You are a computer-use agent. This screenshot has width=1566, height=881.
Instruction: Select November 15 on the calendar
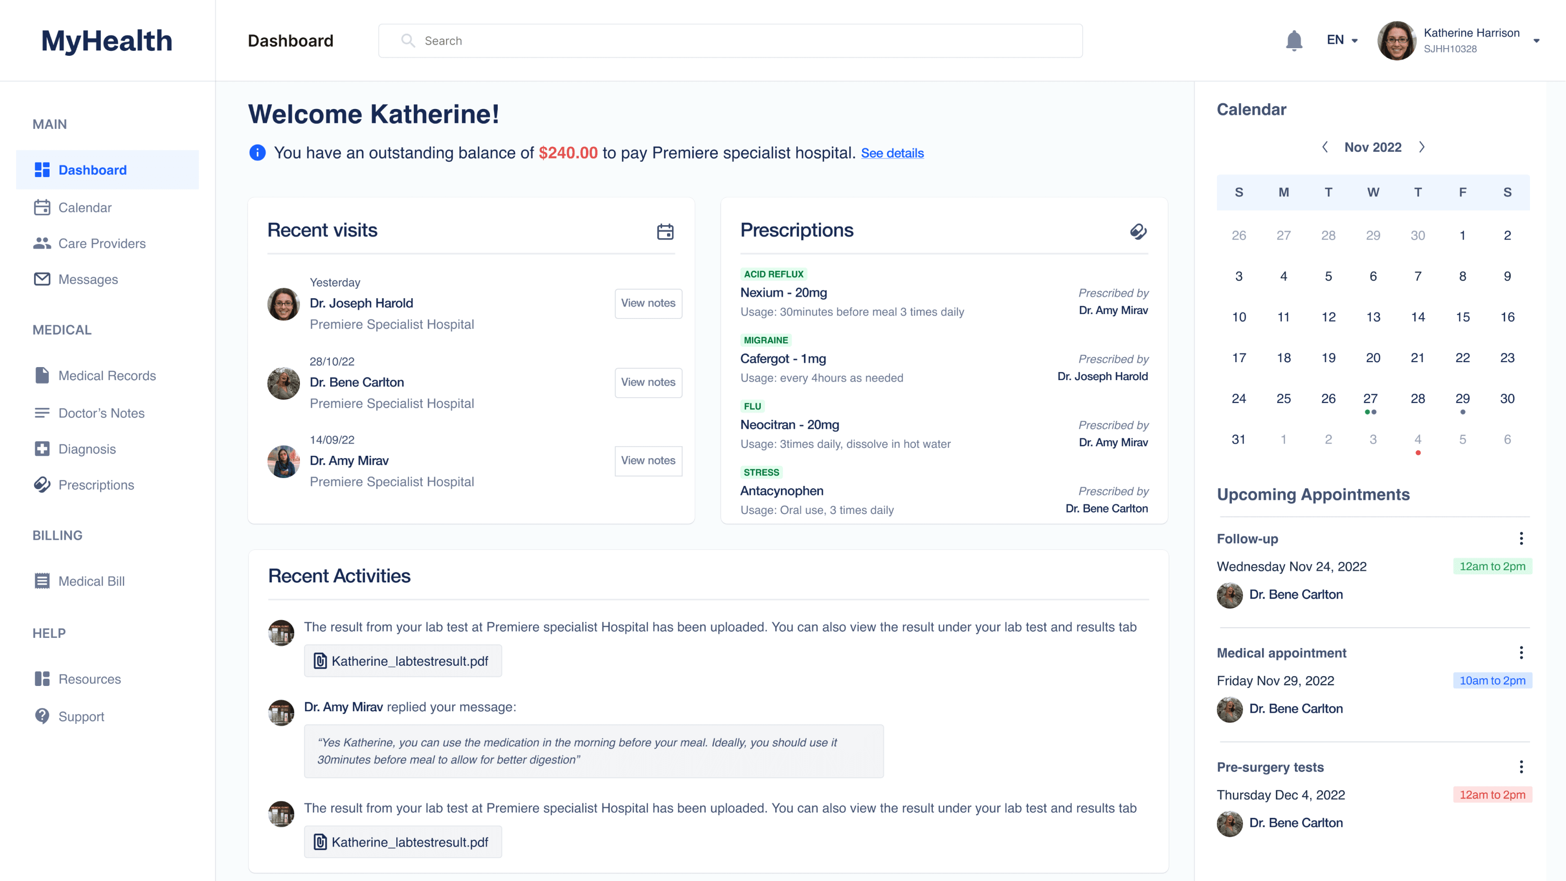click(1462, 317)
